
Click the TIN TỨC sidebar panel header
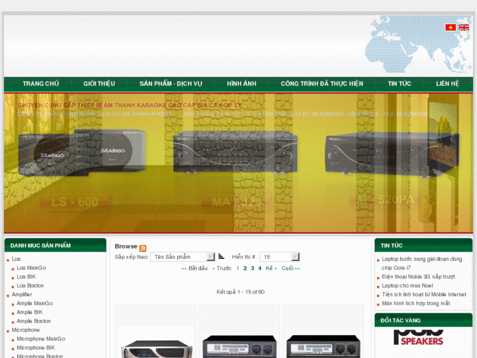(423, 245)
